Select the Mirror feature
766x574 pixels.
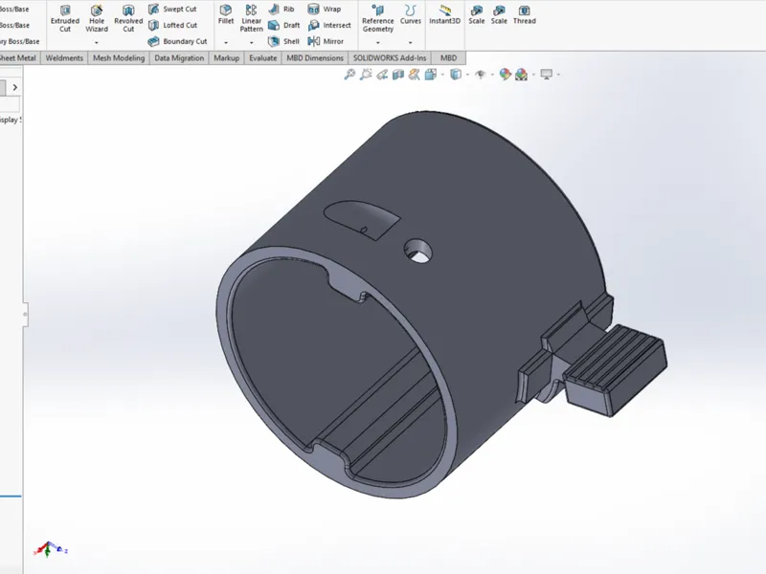[x=326, y=41]
